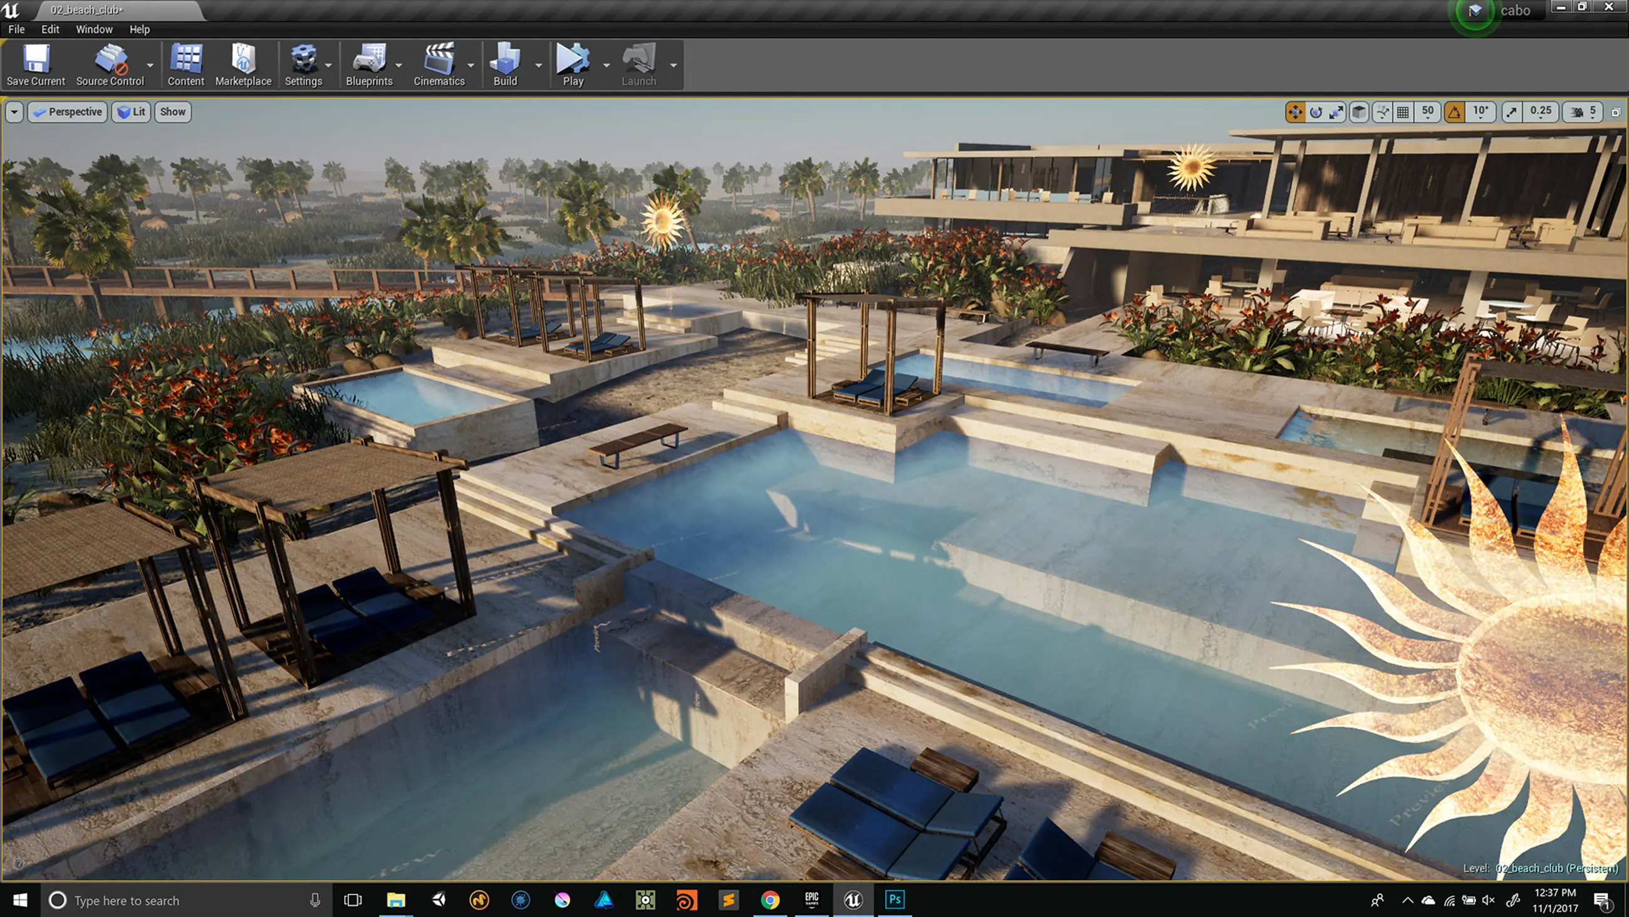The width and height of the screenshot is (1629, 917).
Task: Open the Epic Games Launcher taskbar icon
Action: click(x=811, y=899)
